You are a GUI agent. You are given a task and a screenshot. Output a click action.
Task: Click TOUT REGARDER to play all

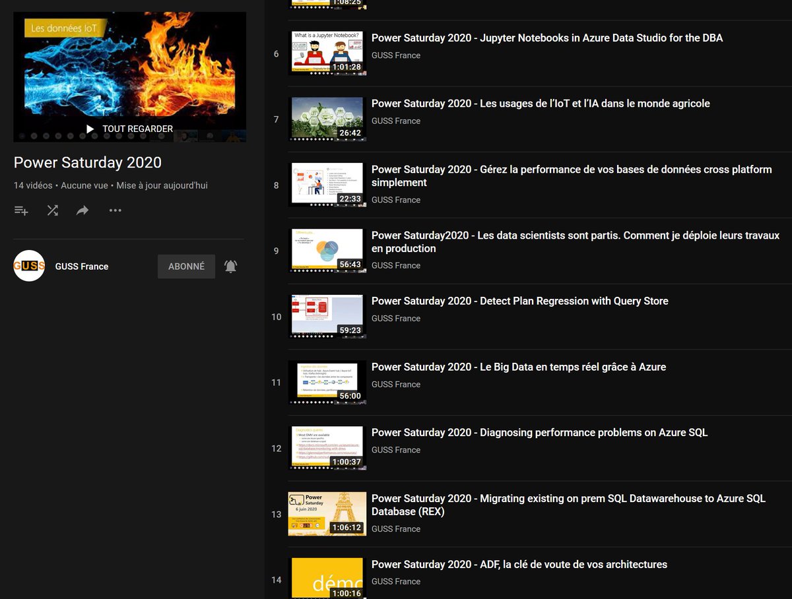click(130, 129)
